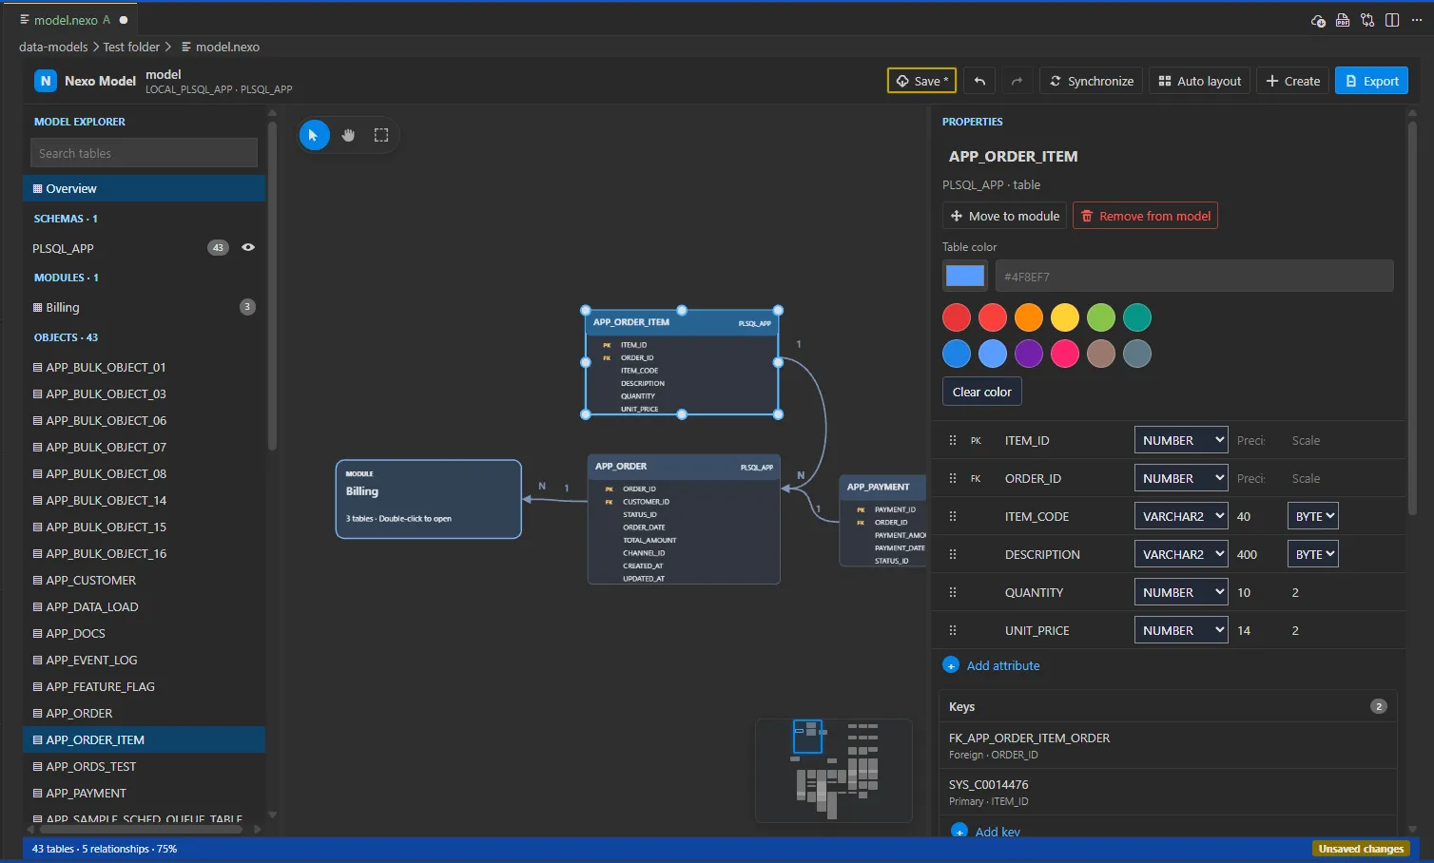1434x863 pixels.
Task: Click the Export button
Action: click(1371, 81)
